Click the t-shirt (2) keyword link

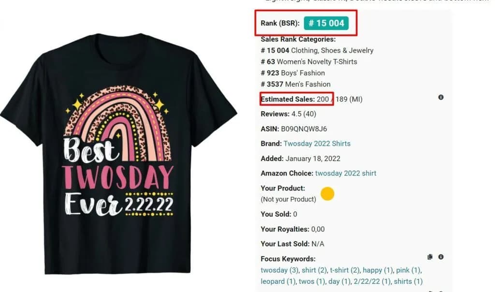click(345, 270)
